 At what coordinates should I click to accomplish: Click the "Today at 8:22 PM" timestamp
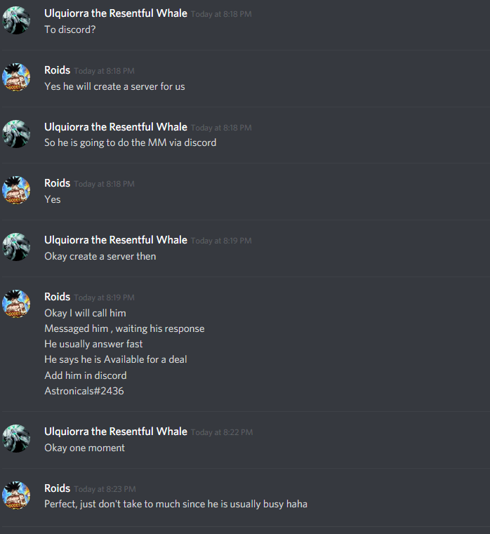coord(222,432)
